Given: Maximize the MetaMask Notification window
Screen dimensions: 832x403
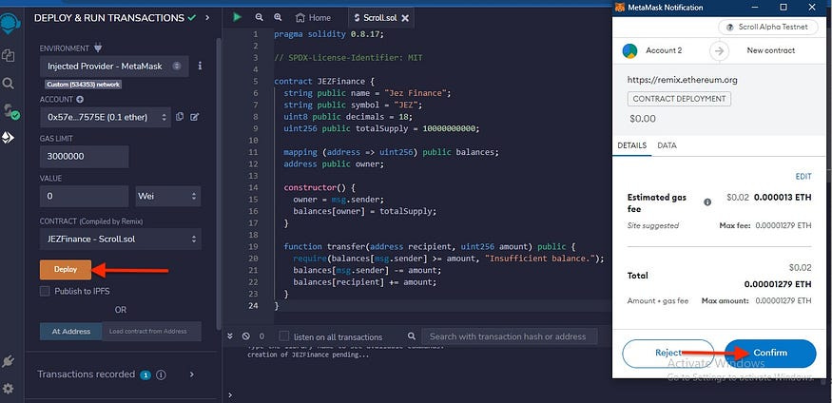Looking at the screenshot, I should click(784, 7).
